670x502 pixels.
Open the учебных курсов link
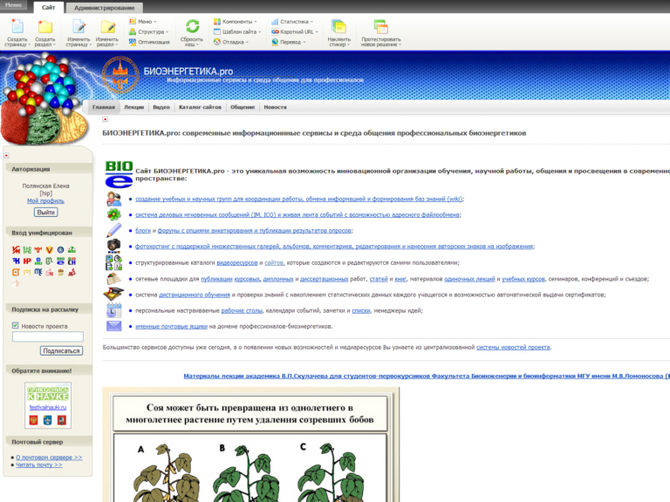pyautogui.click(x=523, y=279)
